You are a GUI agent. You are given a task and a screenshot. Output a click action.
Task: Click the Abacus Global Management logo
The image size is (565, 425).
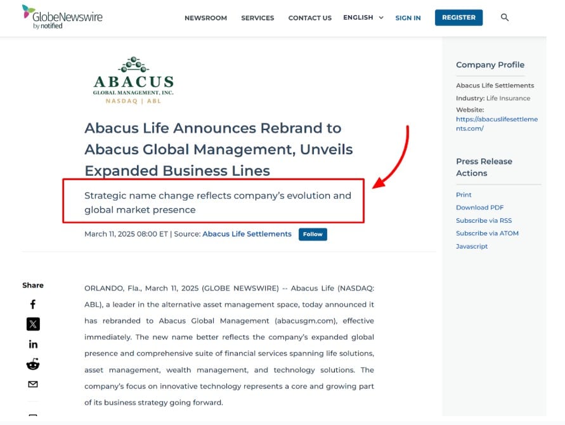(133, 81)
